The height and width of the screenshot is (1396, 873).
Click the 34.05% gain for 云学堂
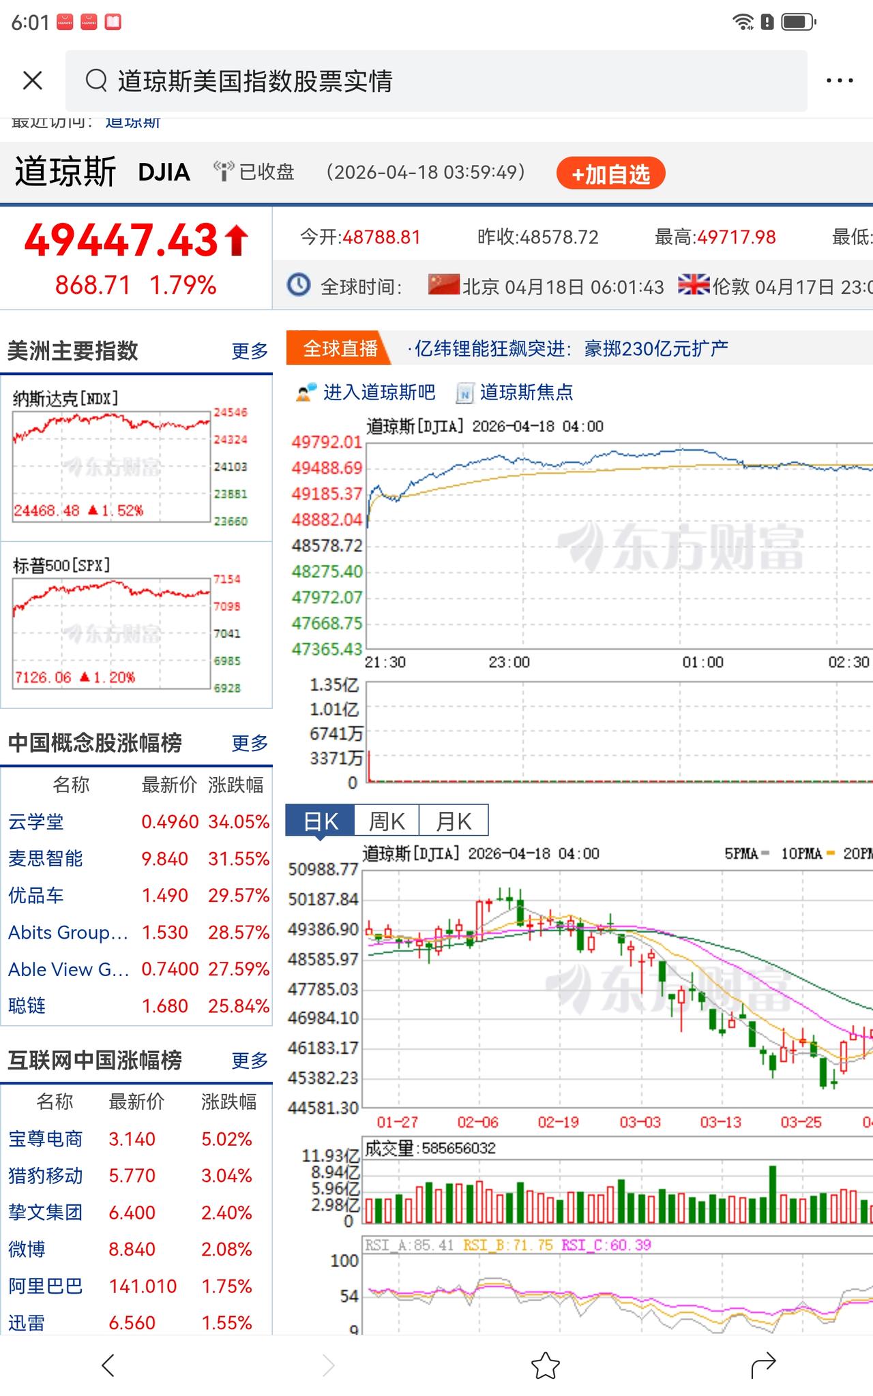point(239,821)
